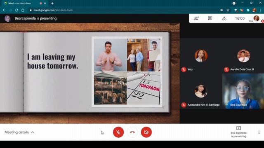Open the browser home page icon
The image size is (264, 148).
tap(23, 10)
